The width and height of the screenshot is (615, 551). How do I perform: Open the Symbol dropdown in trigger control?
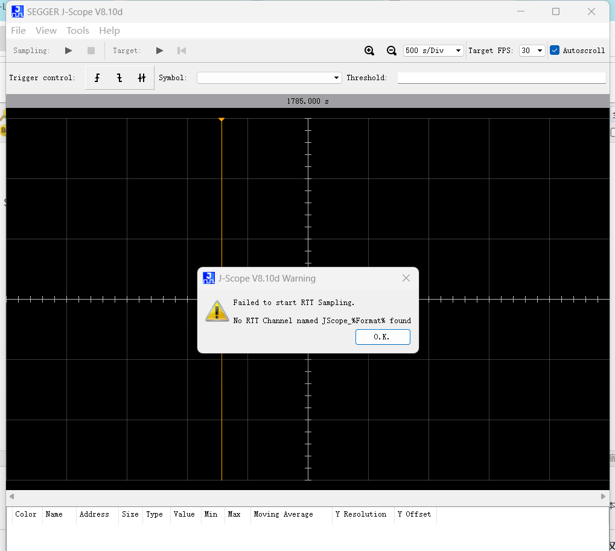(269, 78)
